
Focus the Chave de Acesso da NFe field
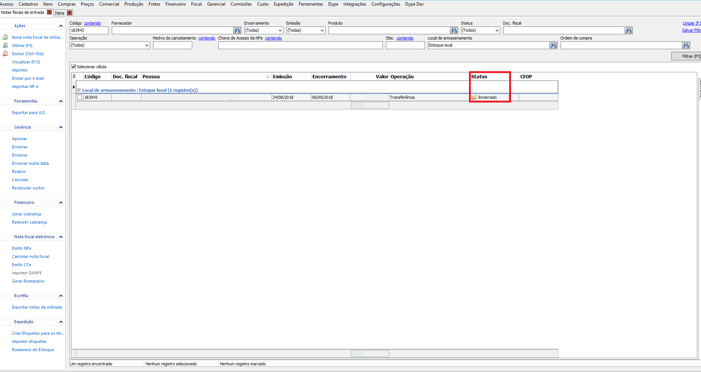[300, 45]
